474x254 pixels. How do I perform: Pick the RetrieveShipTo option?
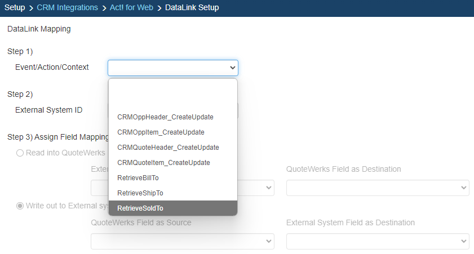coord(140,193)
